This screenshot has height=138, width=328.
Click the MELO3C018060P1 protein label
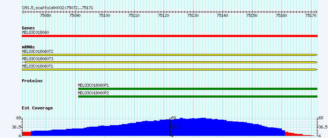click(93, 85)
